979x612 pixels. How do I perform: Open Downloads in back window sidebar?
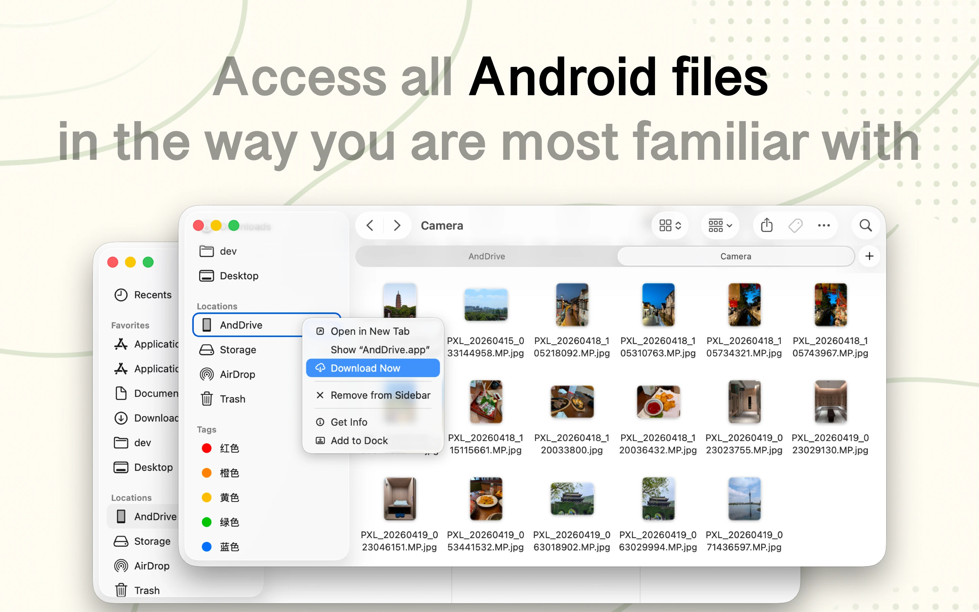coord(143,418)
